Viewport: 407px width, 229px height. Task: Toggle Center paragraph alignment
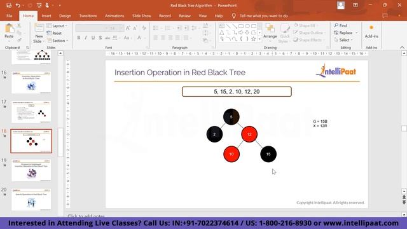coord(163,38)
